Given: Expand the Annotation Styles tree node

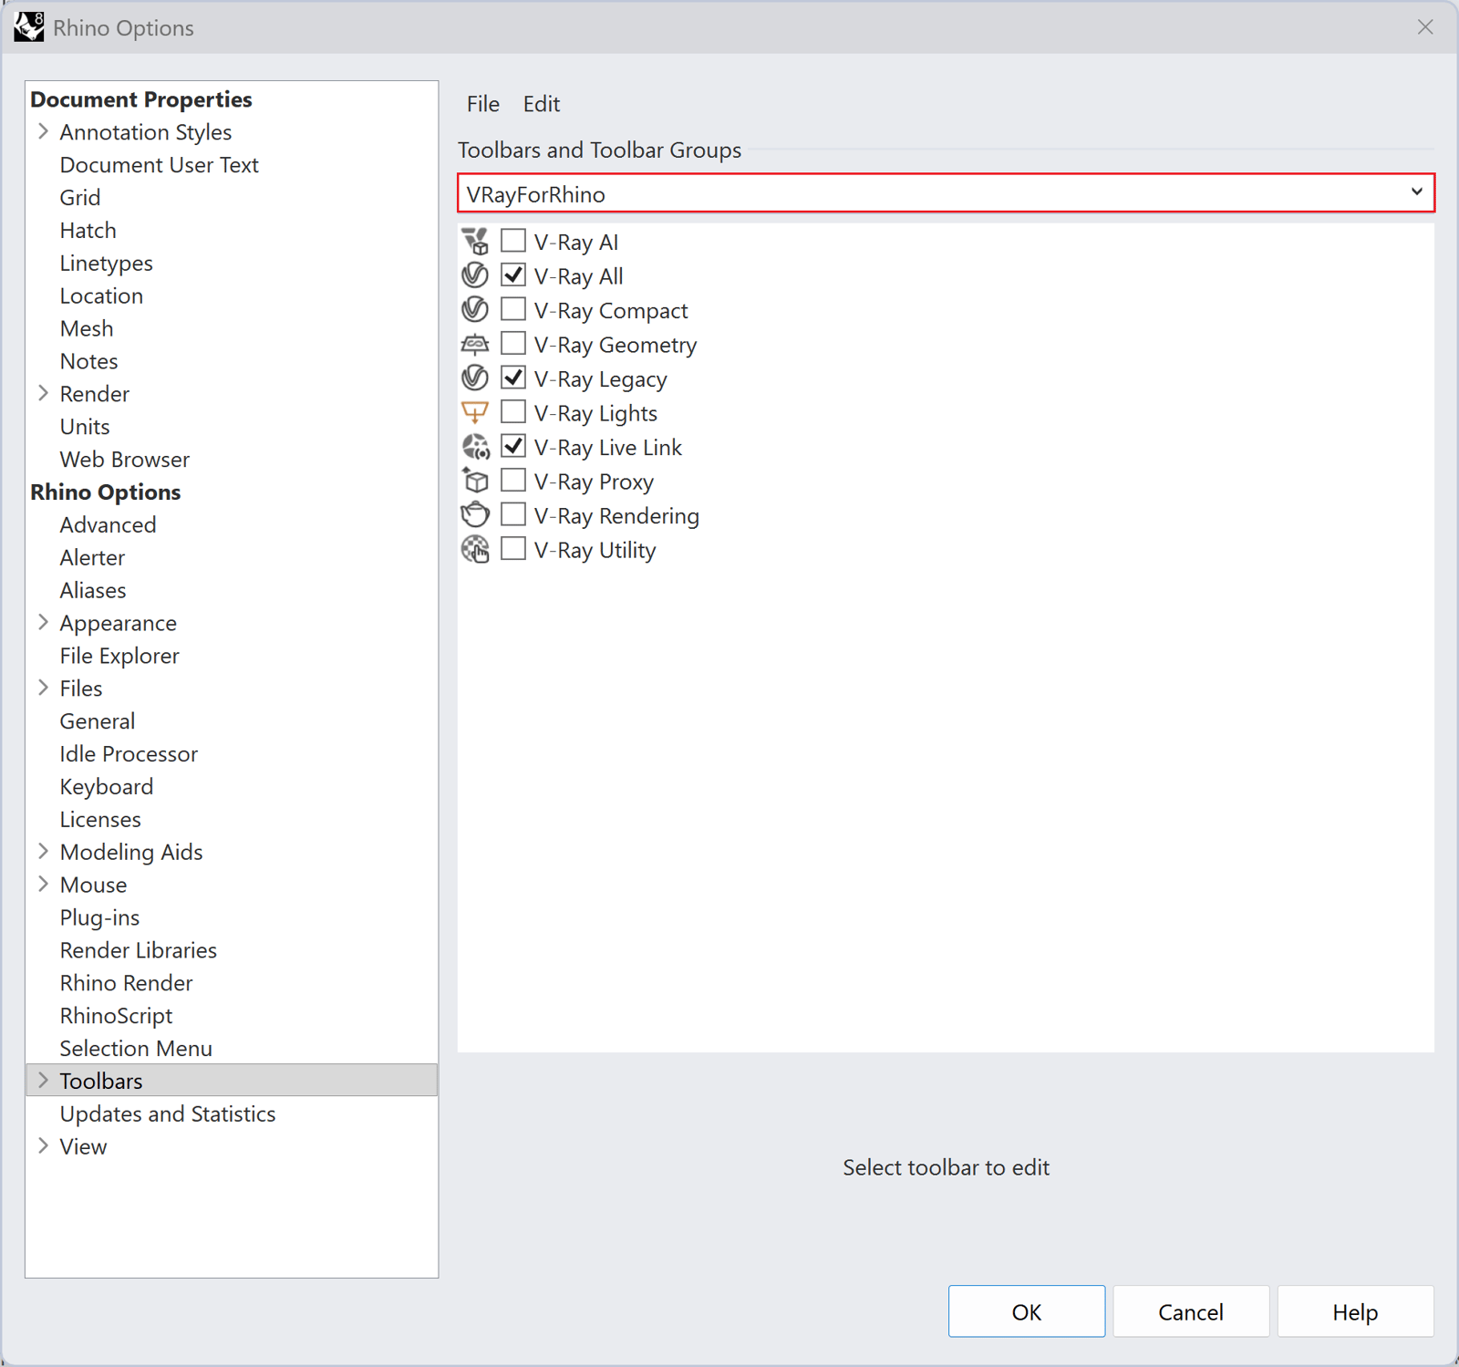Looking at the screenshot, I should (43, 131).
